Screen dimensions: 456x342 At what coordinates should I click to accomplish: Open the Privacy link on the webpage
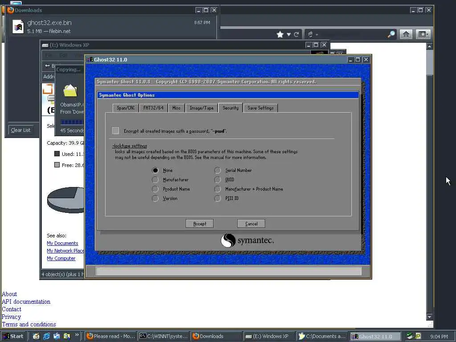click(x=11, y=317)
